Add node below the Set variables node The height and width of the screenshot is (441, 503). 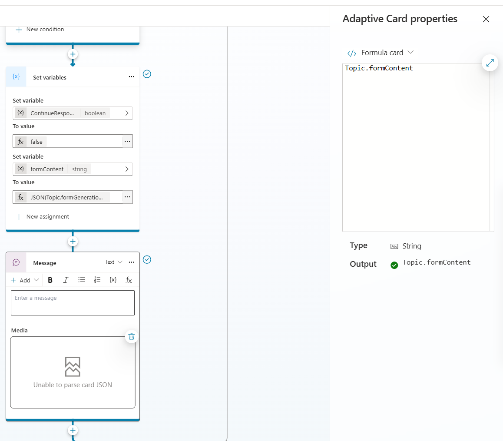(x=73, y=242)
